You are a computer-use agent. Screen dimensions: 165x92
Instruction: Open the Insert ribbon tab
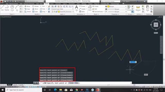(x=52, y=4)
